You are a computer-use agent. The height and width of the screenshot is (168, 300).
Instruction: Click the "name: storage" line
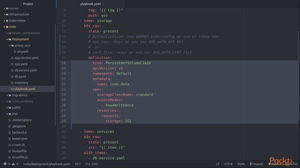coord(98,21)
